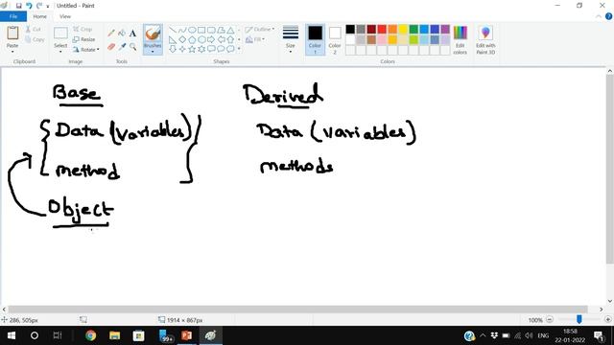Choose the Six-point star shape
The height and width of the screenshot is (345, 614).
[201, 49]
